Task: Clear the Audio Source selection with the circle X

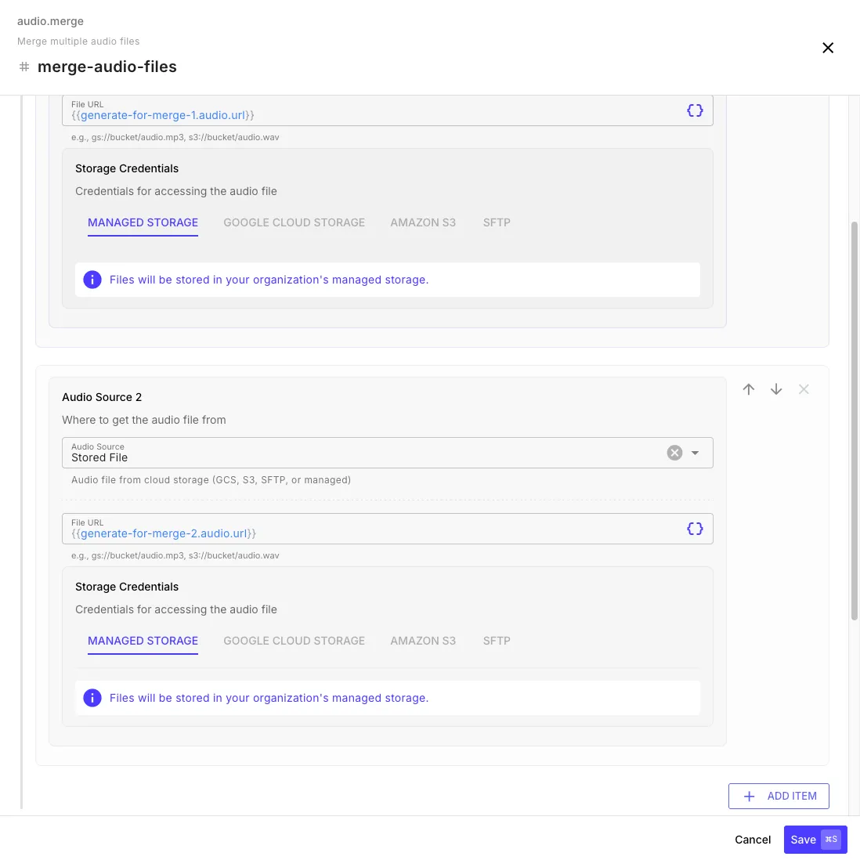Action: pyautogui.click(x=674, y=452)
